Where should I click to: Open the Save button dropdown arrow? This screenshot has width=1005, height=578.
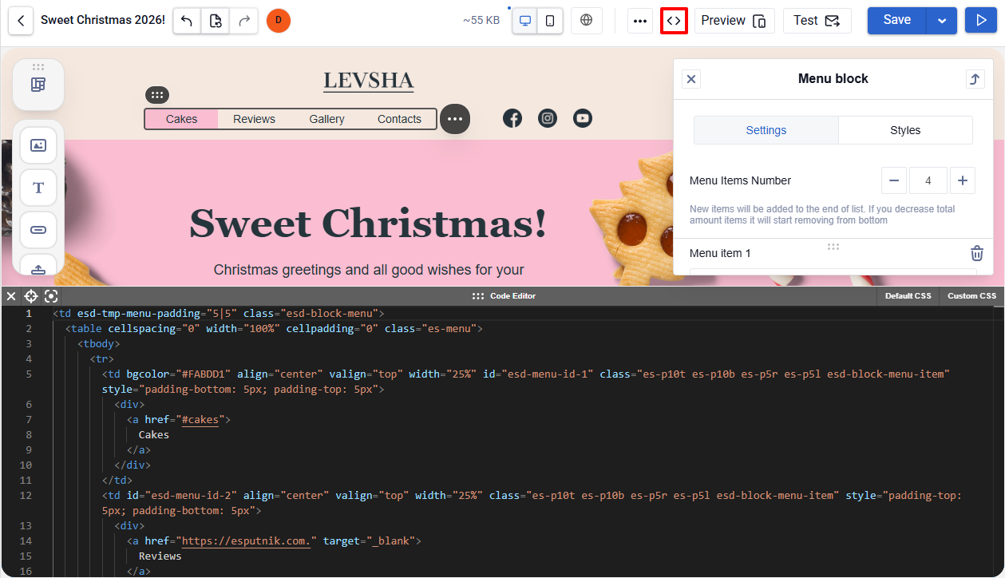click(940, 20)
